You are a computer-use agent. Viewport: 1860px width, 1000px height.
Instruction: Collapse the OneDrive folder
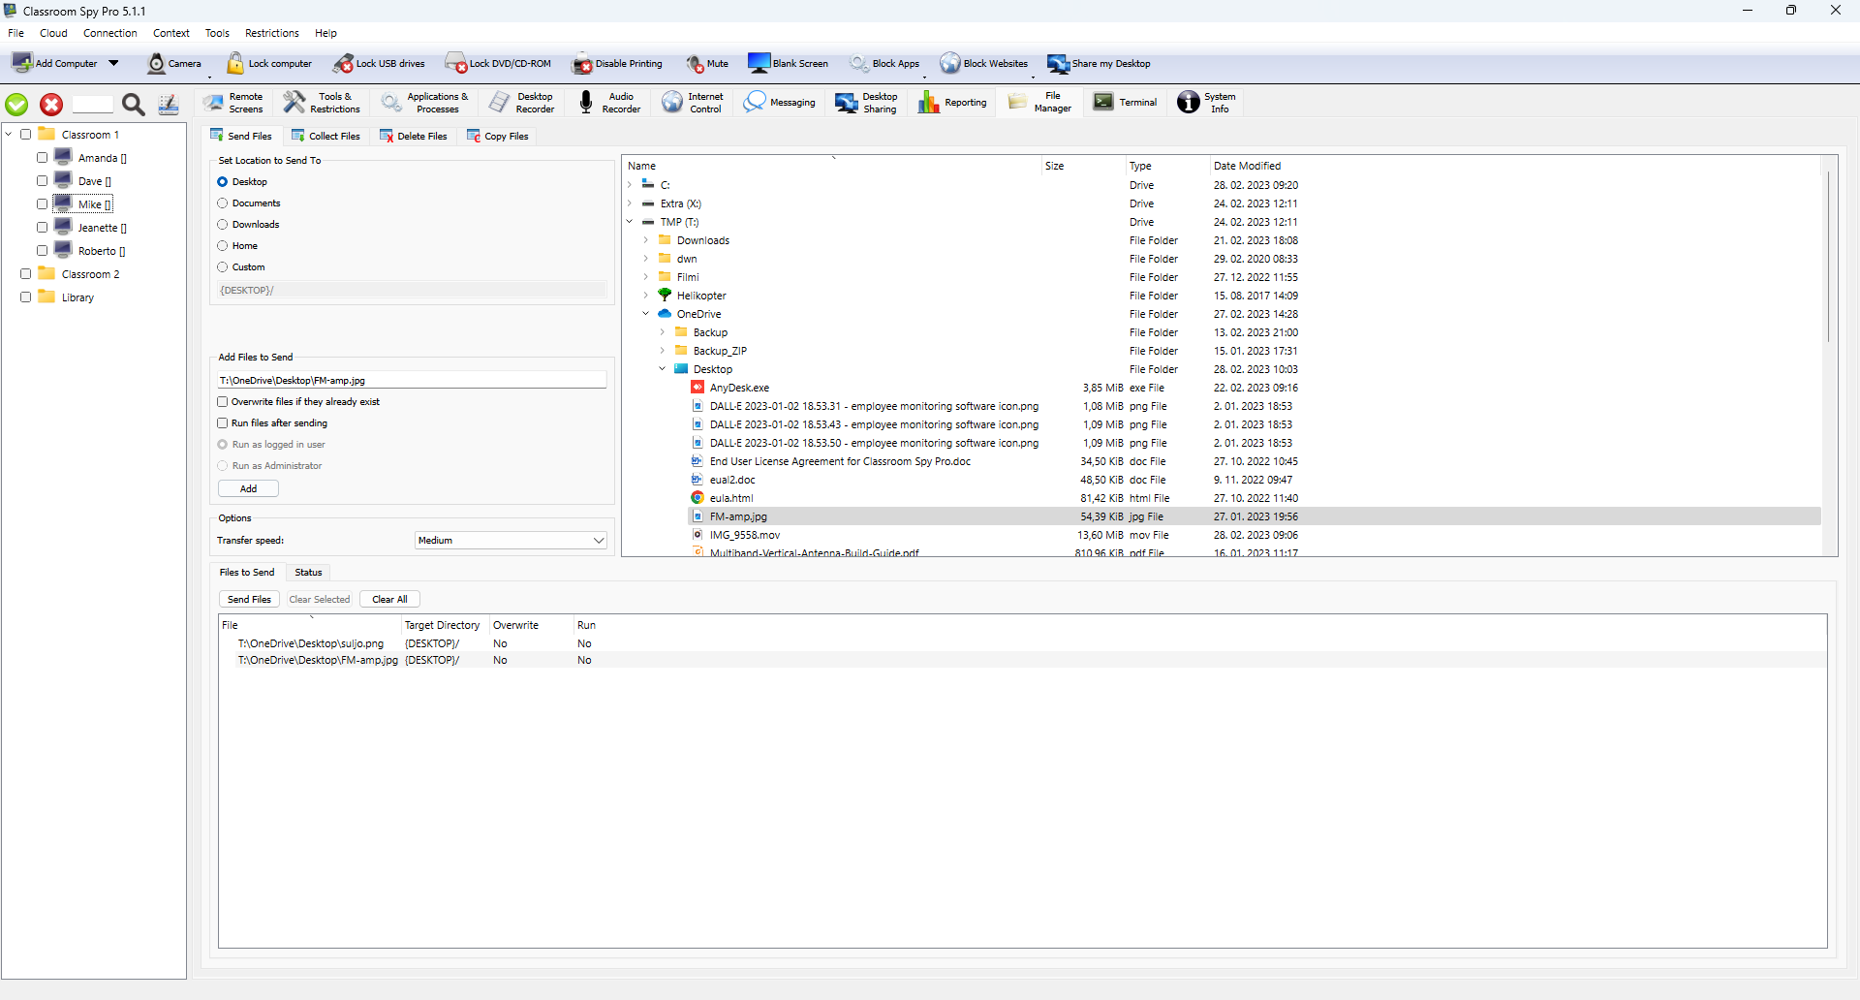pyautogui.click(x=646, y=313)
